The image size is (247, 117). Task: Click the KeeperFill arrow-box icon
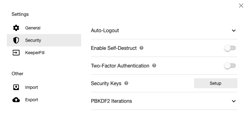pyautogui.click(x=16, y=53)
